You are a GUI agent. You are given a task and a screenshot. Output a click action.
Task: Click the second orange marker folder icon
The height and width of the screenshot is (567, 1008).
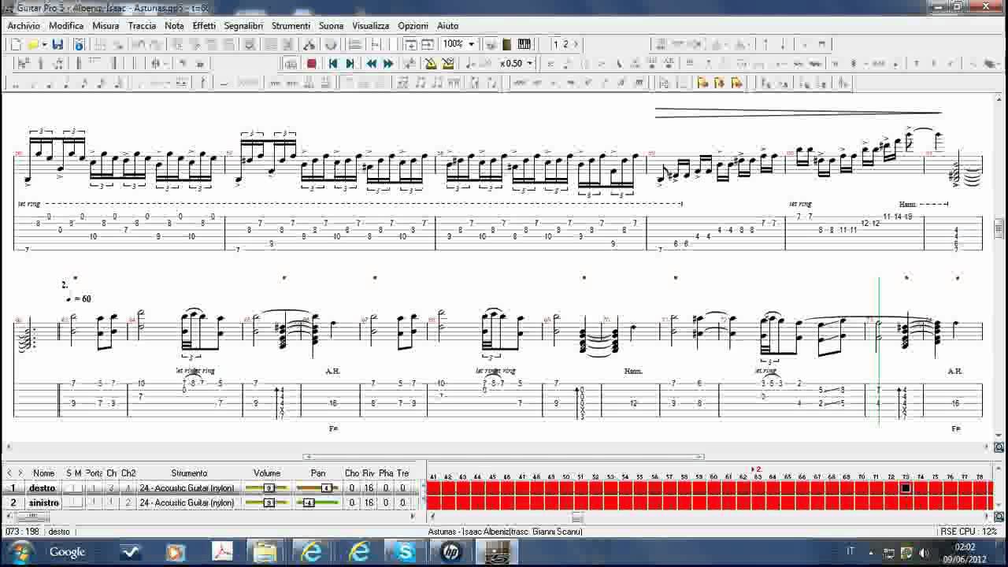pos(720,83)
